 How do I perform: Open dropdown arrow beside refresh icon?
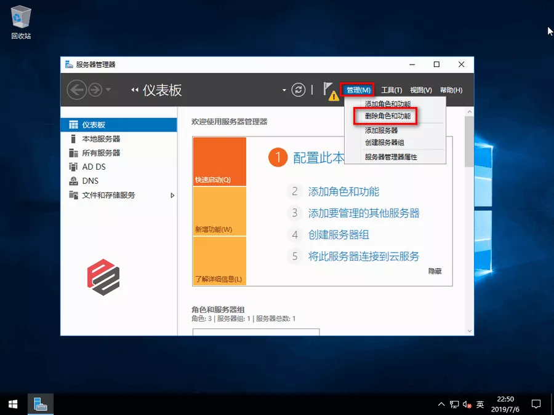[284, 90]
